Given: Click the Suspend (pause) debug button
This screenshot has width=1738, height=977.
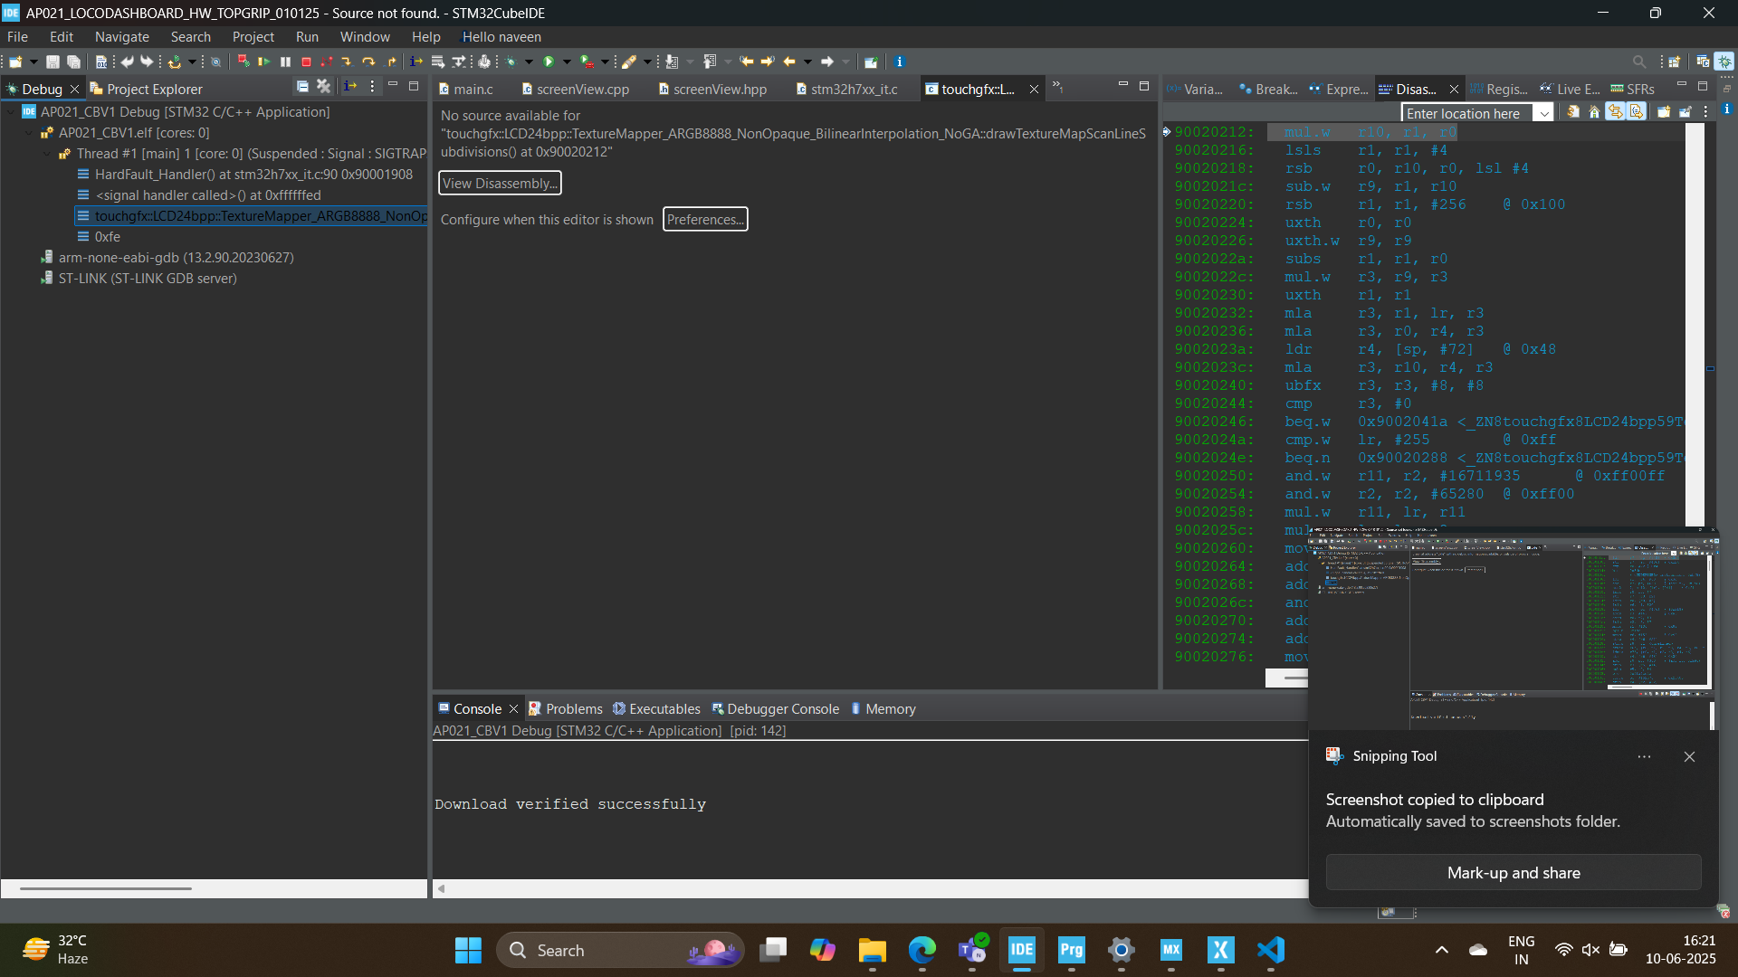Looking at the screenshot, I should [x=285, y=62].
